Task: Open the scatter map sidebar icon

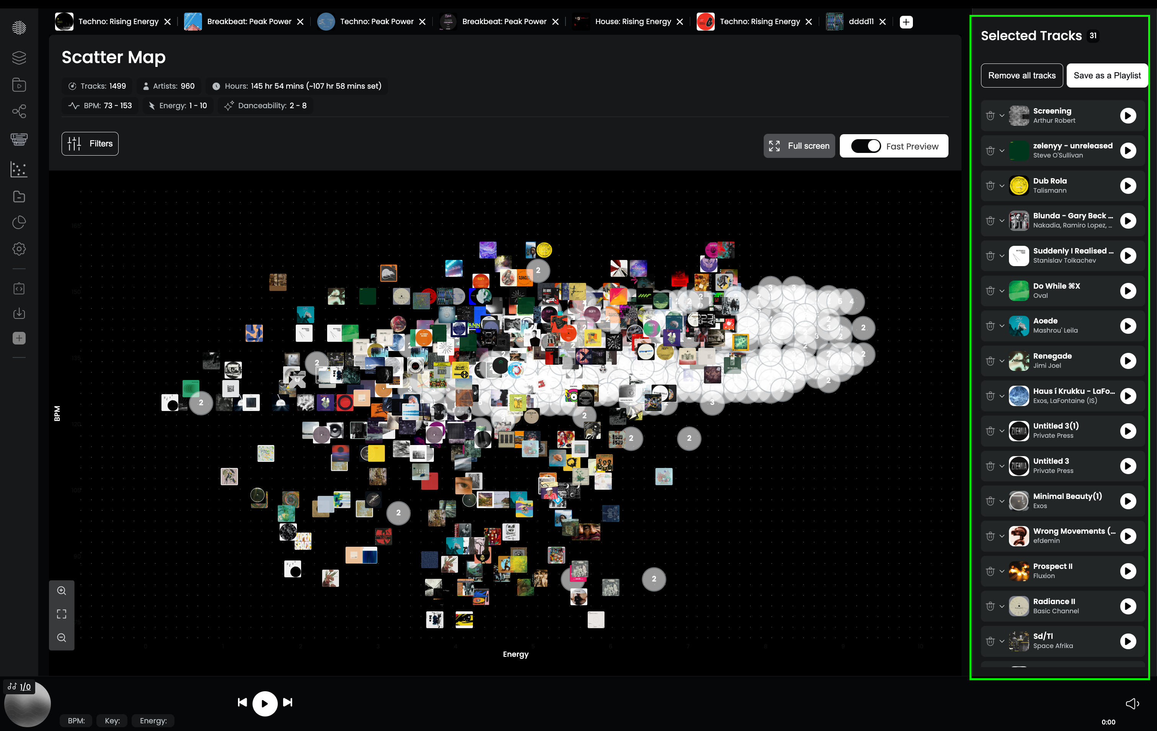Action: [x=19, y=169]
